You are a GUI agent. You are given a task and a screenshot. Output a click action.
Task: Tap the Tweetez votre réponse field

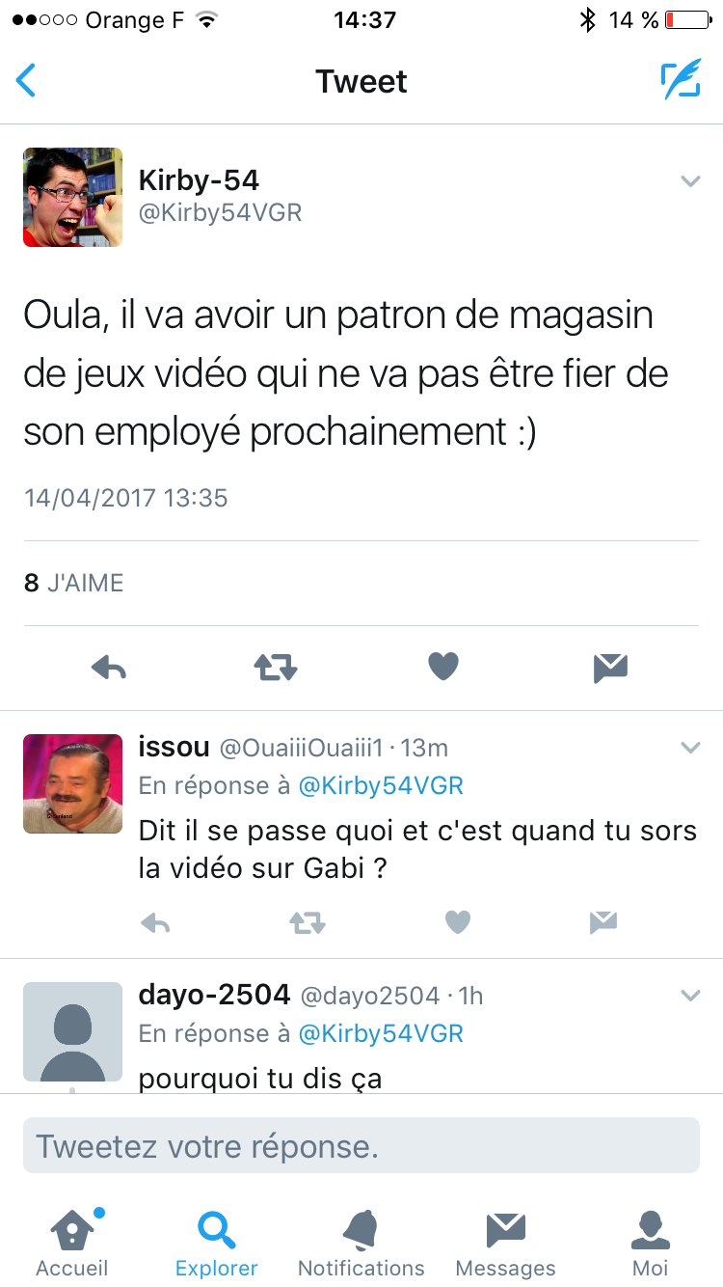361,1146
